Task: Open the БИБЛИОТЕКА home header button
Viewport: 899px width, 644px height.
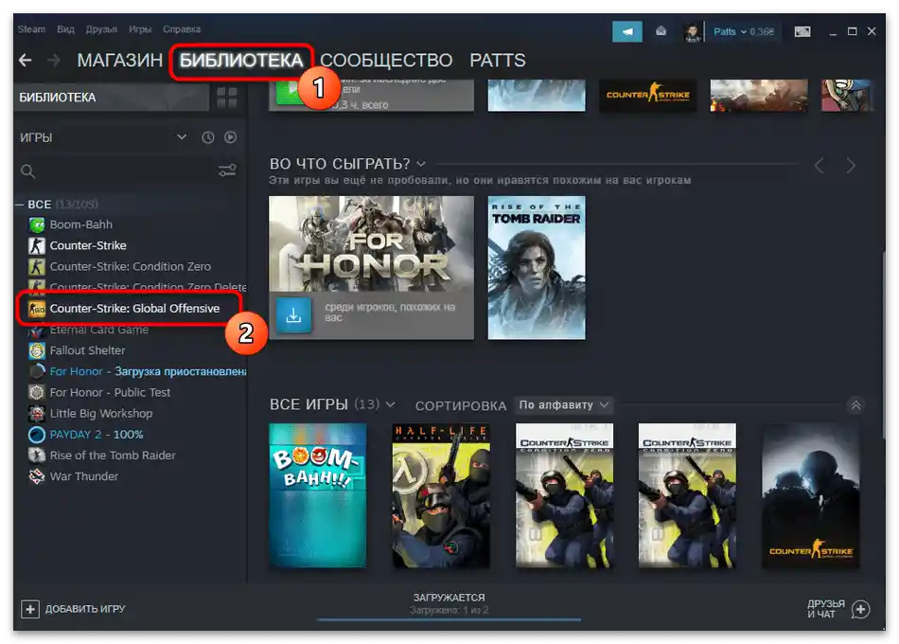Action: point(113,98)
